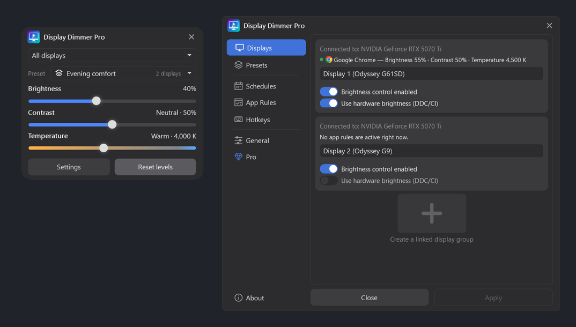Click the About info icon
The width and height of the screenshot is (576, 327).
(239, 298)
